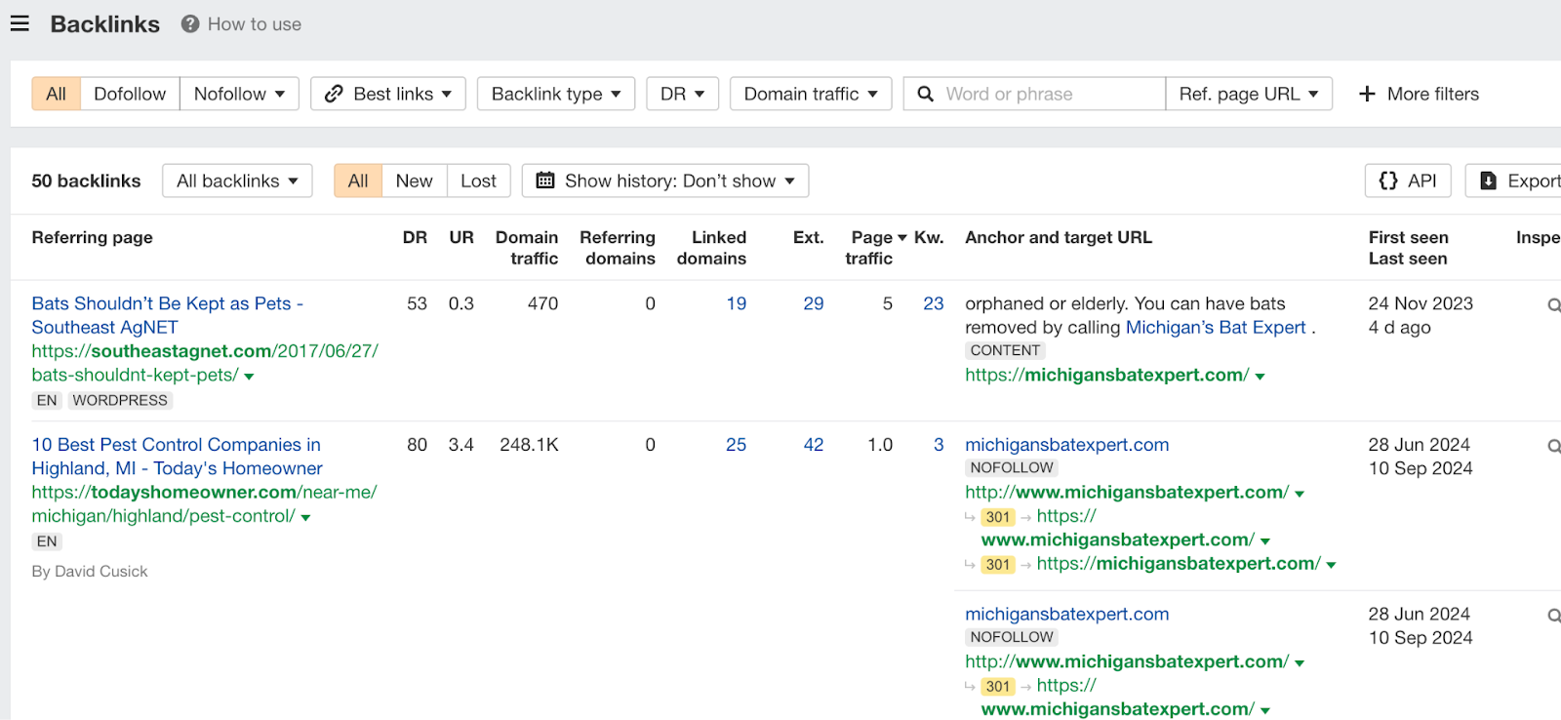Screen dimensions: 1561x720
Task: Inspect the southeastagnet backlink row magnifier
Action: [1554, 305]
